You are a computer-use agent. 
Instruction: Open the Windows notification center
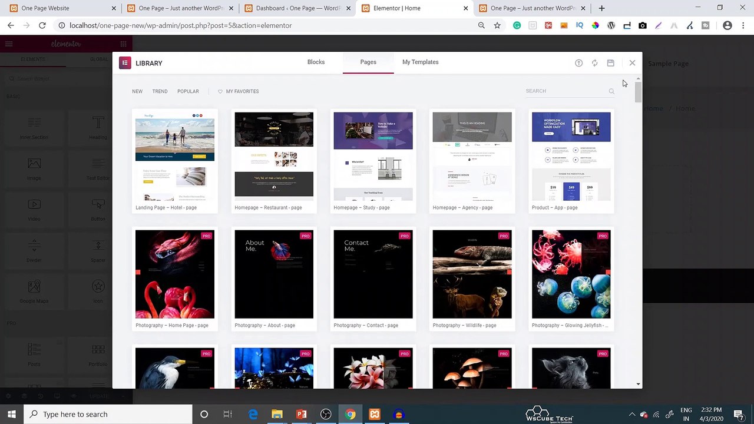point(739,414)
